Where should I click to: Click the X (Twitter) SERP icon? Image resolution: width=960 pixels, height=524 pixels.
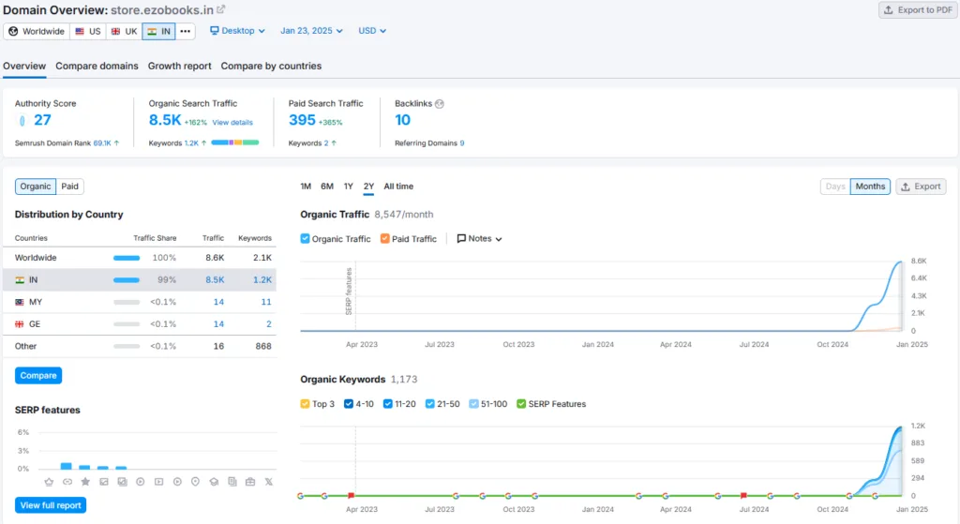pos(269,482)
